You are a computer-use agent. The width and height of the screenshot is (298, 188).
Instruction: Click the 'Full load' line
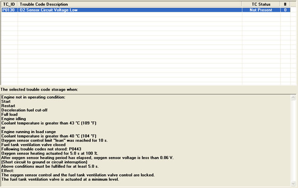click(9, 114)
